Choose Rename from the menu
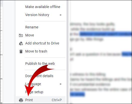This screenshot has width=132, height=104. click(x=32, y=27)
